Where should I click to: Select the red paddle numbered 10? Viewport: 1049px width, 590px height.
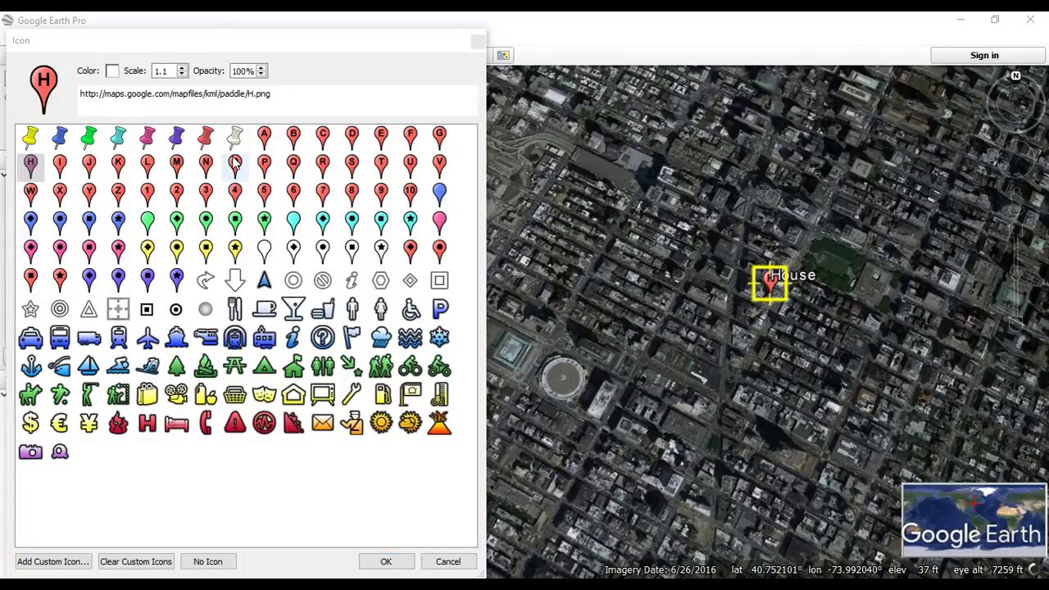click(x=410, y=194)
